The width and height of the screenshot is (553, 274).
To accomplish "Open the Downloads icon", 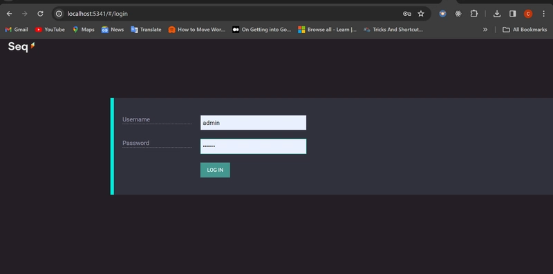I will pyautogui.click(x=497, y=14).
